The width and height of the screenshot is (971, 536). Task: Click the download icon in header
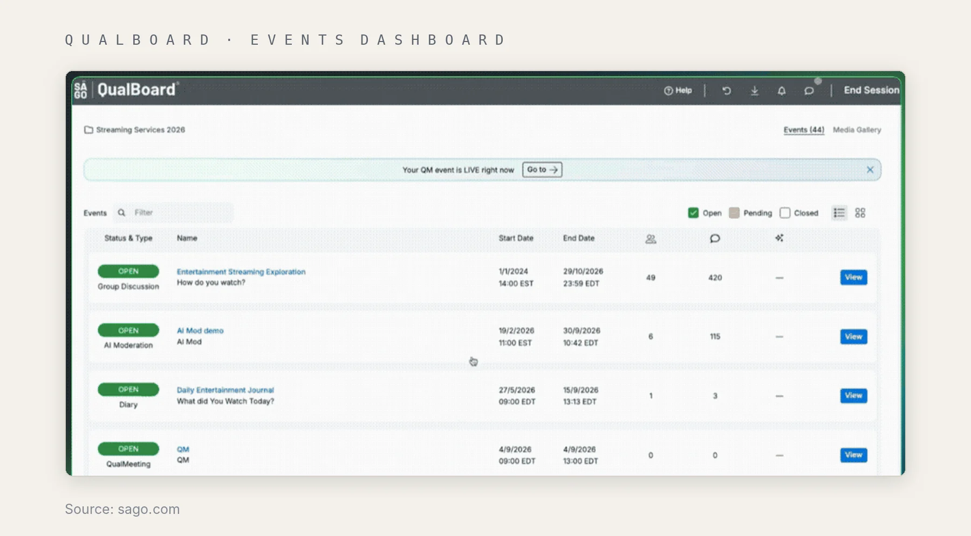(755, 91)
